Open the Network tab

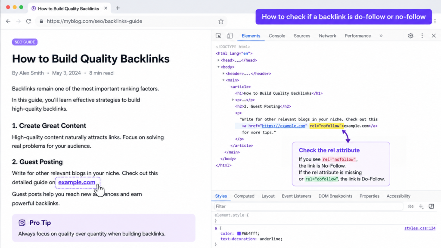(x=327, y=36)
